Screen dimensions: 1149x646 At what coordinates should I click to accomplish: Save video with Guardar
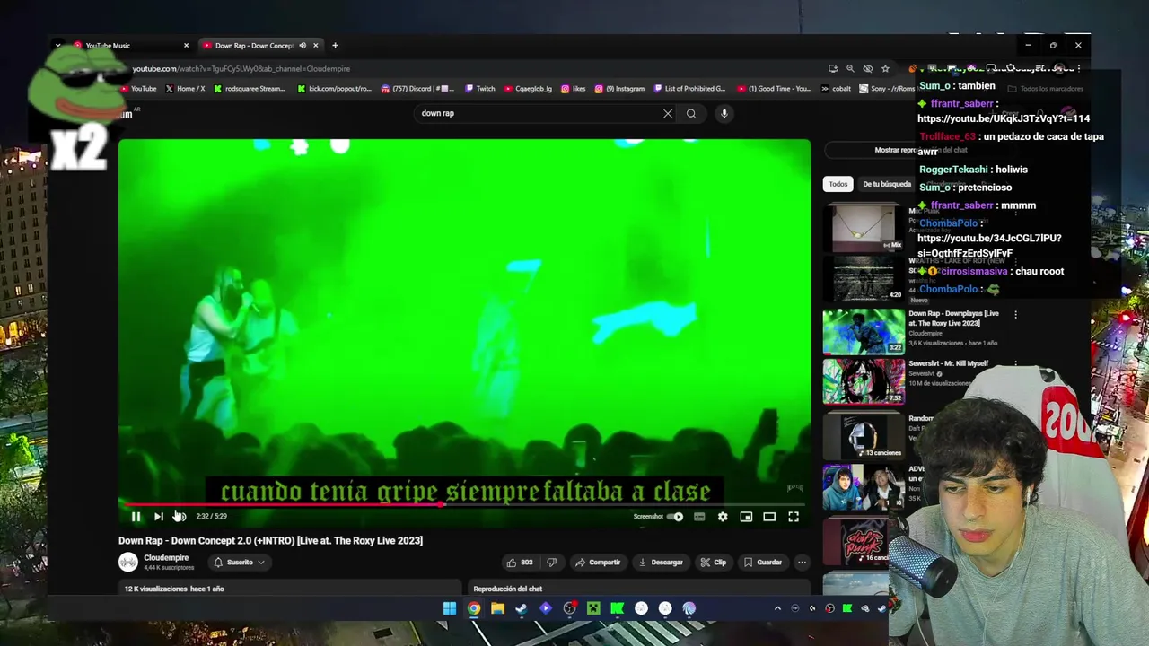point(762,563)
